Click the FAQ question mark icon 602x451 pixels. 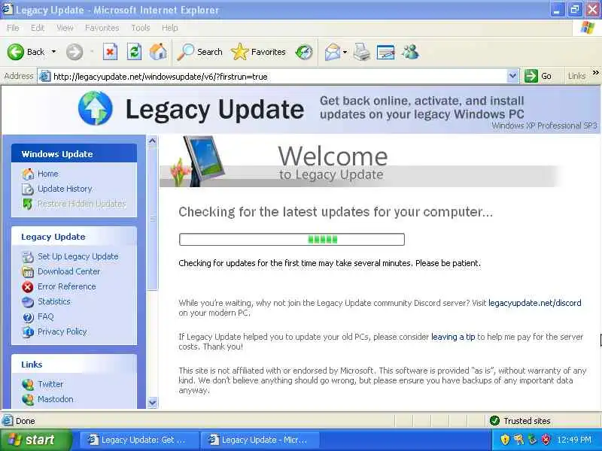click(28, 317)
